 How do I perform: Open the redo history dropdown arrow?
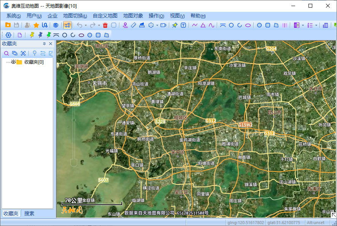tap(99, 26)
